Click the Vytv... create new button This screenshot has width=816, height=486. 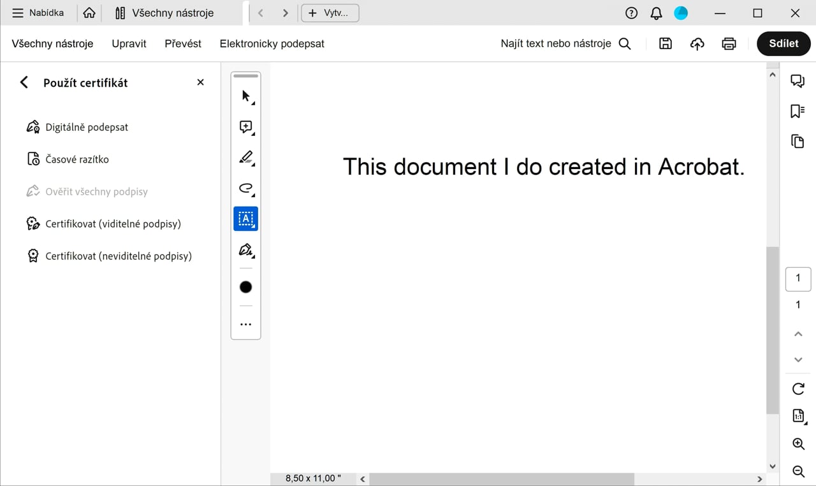click(x=330, y=13)
